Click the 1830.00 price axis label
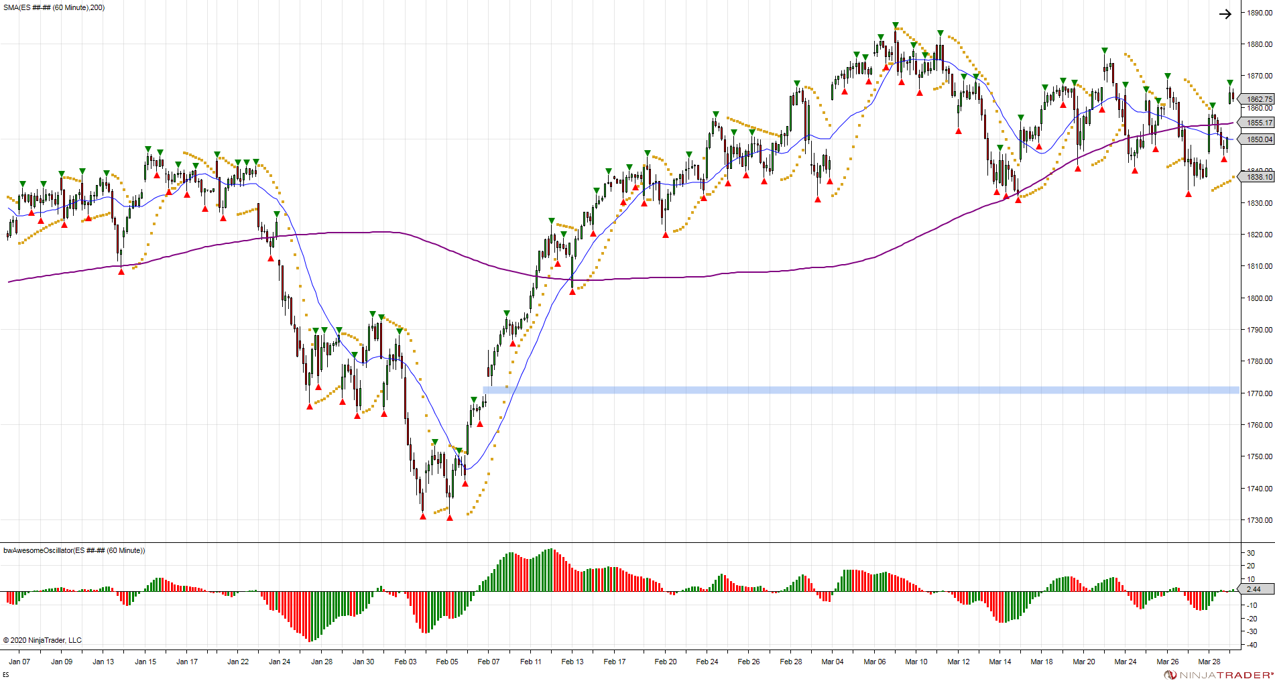Viewport: 1275px width, 681px height. (1260, 203)
